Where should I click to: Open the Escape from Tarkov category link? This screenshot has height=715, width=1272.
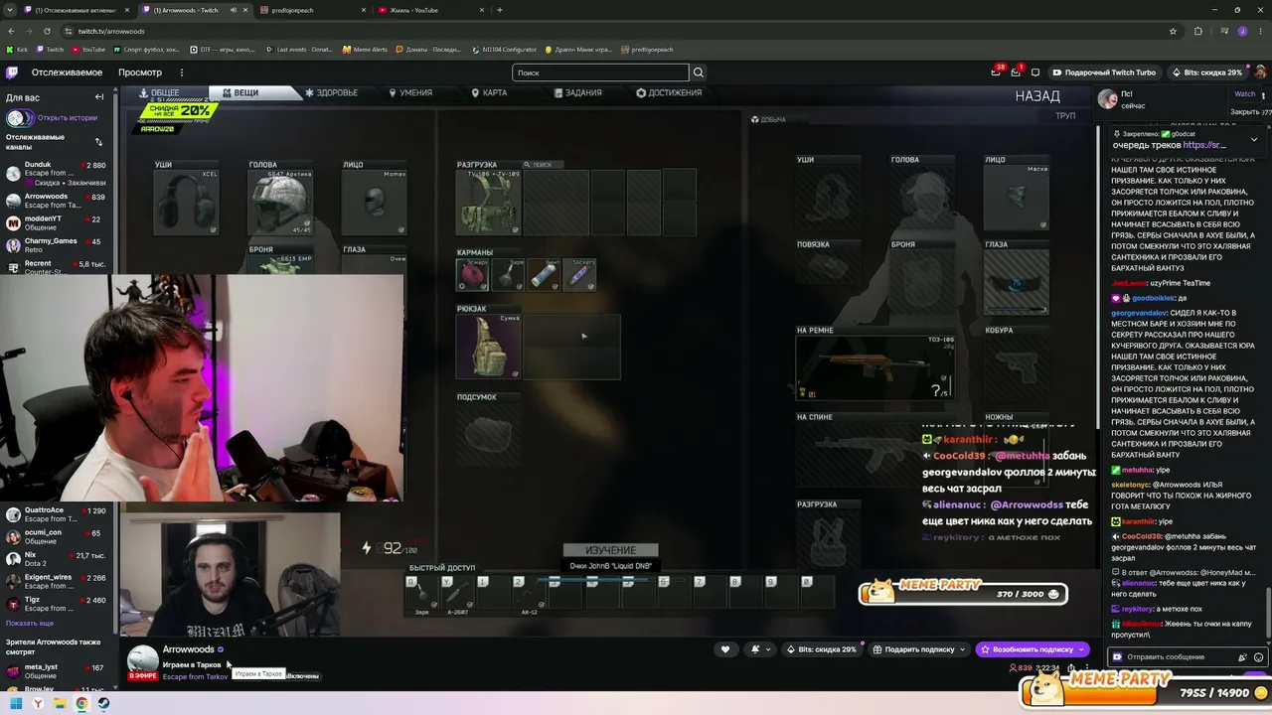click(x=195, y=676)
